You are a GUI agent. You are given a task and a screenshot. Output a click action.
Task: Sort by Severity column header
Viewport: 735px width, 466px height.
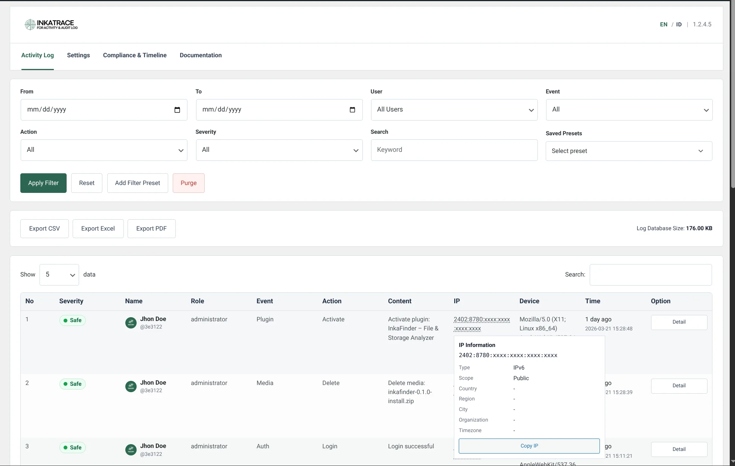tap(71, 301)
